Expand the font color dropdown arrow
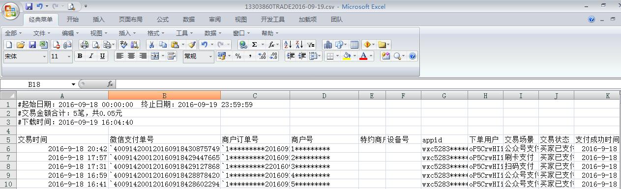The width and height of the screenshot is (621, 189). (371, 56)
